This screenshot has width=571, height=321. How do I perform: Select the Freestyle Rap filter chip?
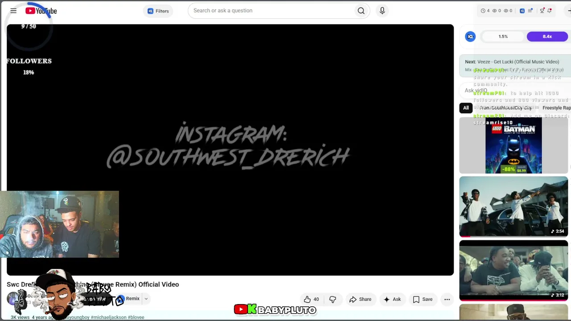click(x=556, y=108)
